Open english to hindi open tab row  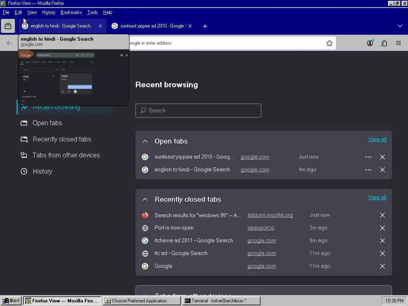click(x=192, y=170)
